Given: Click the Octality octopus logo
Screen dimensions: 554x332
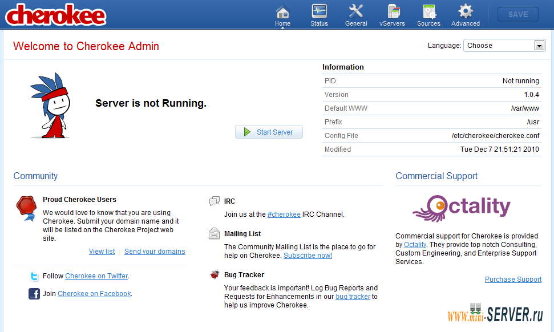Looking at the screenshot, I should click(x=462, y=208).
